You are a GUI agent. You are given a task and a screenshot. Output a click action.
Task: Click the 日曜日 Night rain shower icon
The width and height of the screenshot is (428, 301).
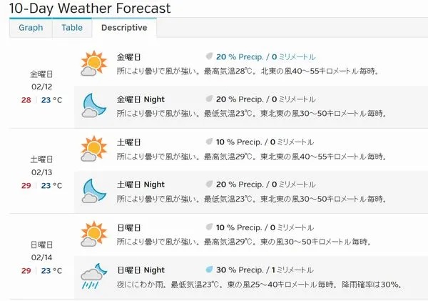93,276
